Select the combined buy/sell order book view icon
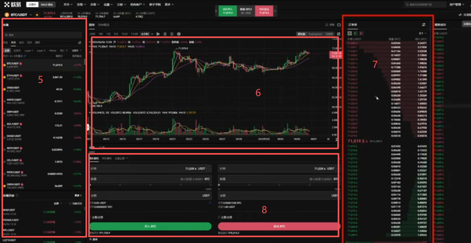 (x=350, y=33)
